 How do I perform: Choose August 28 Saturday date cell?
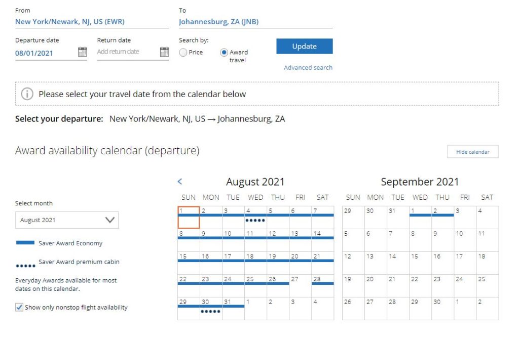pos(323,285)
